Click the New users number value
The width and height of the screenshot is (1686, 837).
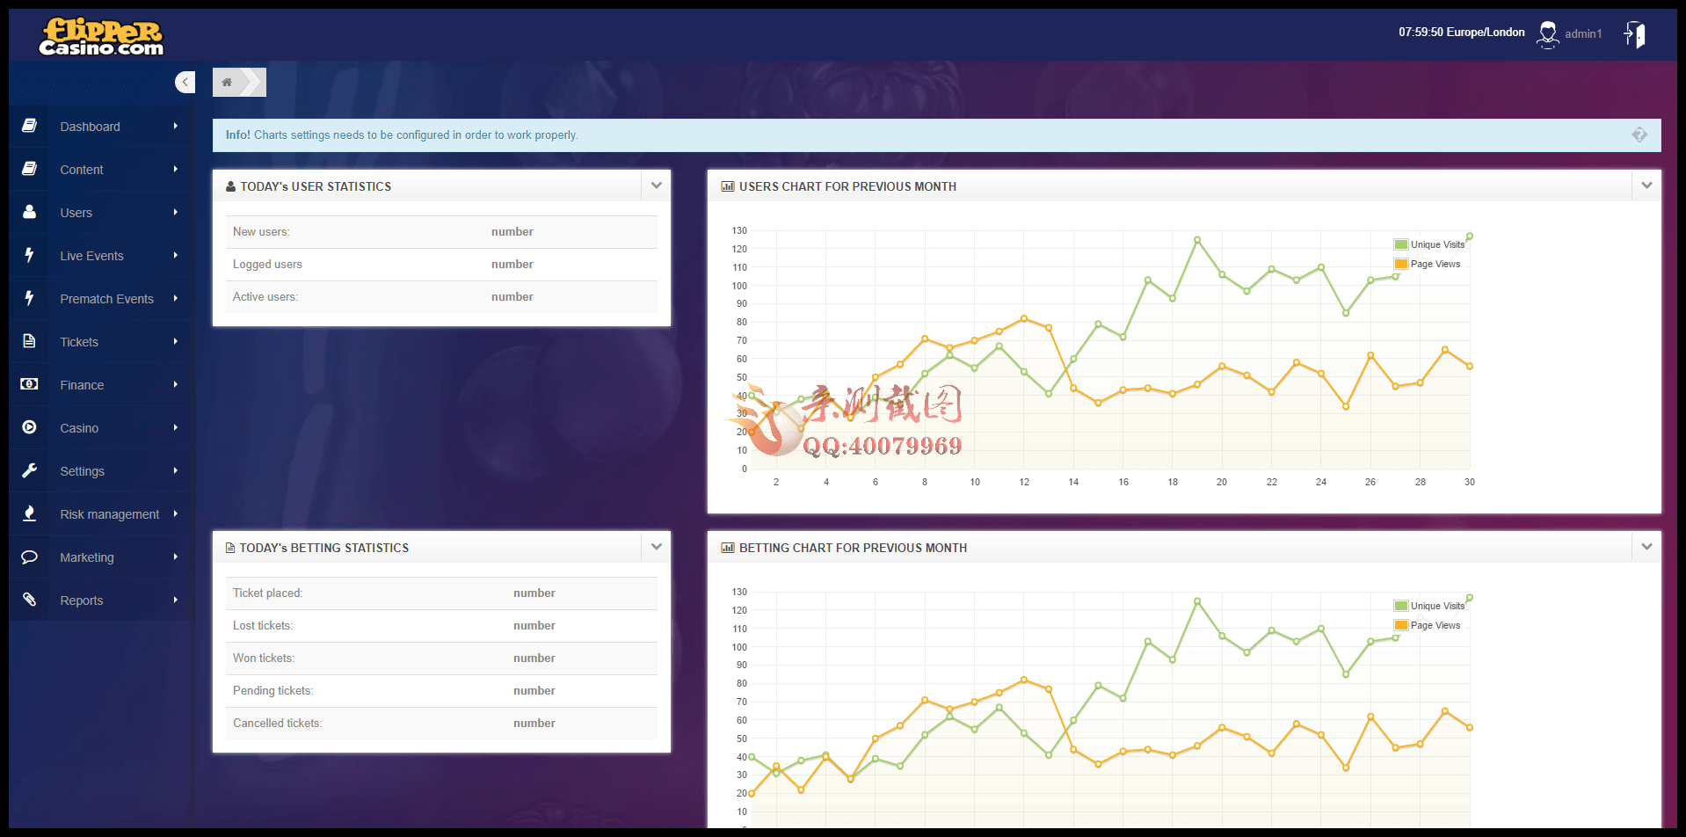tap(512, 231)
